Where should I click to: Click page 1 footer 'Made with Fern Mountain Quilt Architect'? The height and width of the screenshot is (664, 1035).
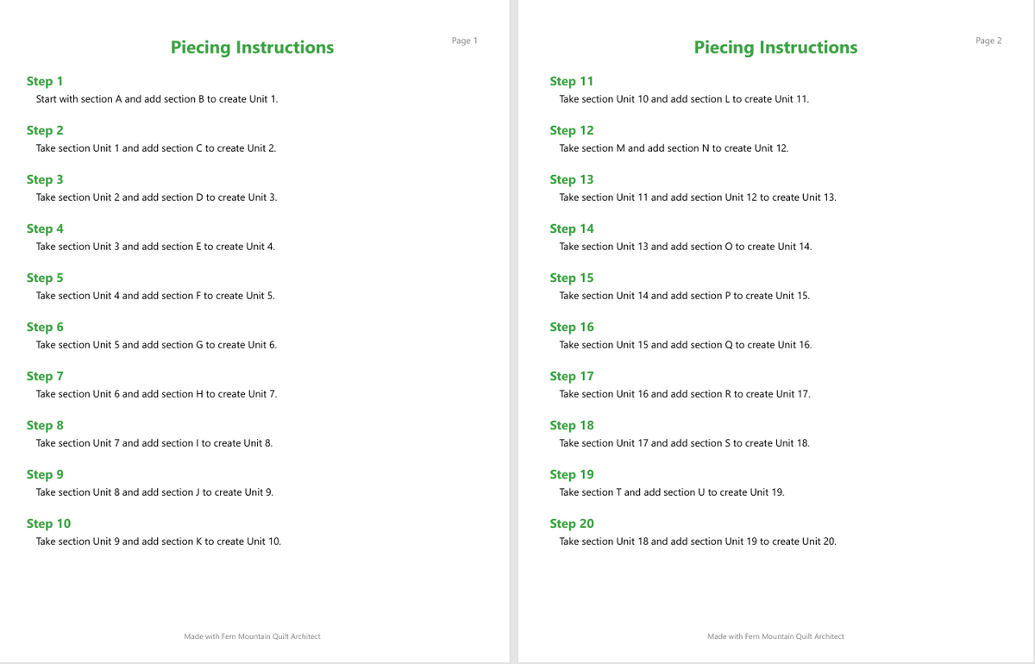coord(252,636)
